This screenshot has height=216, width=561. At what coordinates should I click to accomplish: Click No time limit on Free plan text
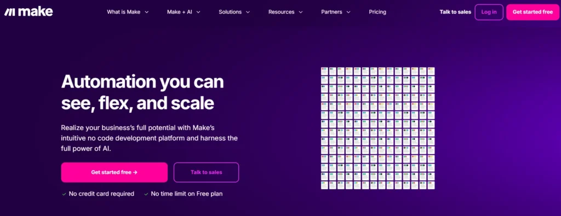(187, 194)
